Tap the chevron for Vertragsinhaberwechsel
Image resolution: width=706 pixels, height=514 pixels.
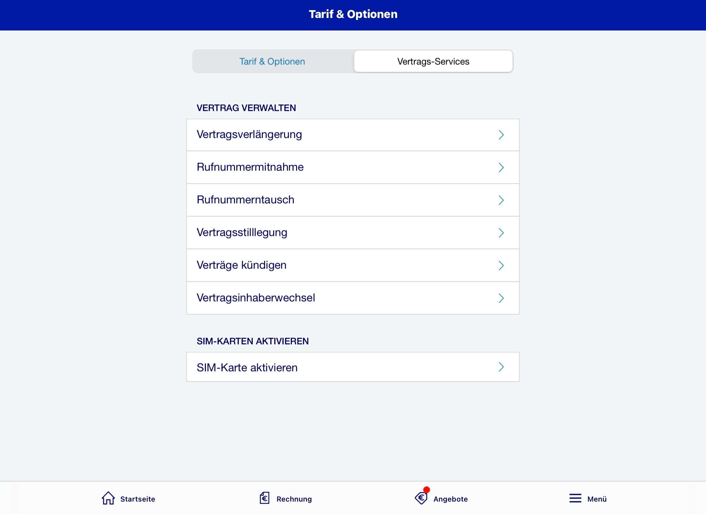point(501,298)
